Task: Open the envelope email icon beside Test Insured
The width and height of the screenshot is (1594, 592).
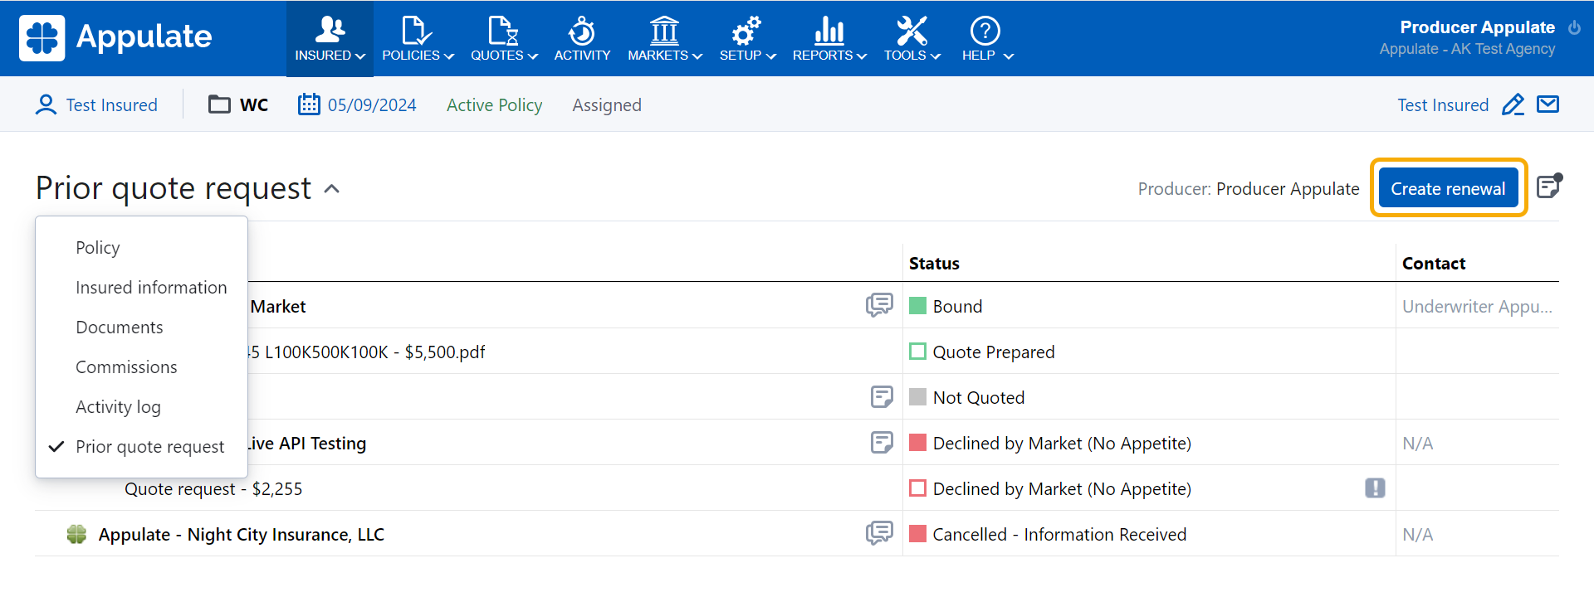Action: [x=1548, y=104]
